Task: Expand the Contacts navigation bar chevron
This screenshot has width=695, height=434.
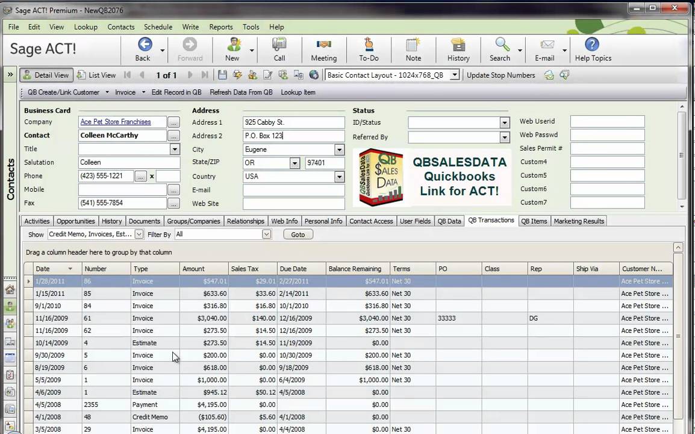Action: pos(10,75)
